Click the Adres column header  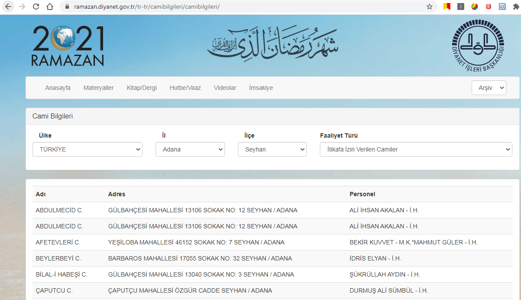[x=117, y=194]
